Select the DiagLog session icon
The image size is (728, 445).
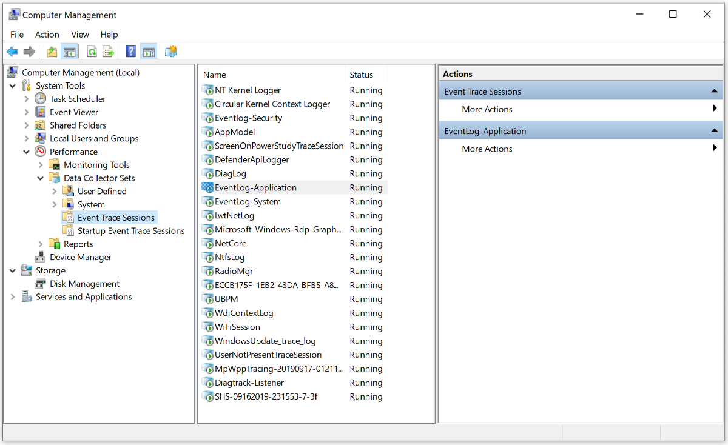point(207,173)
